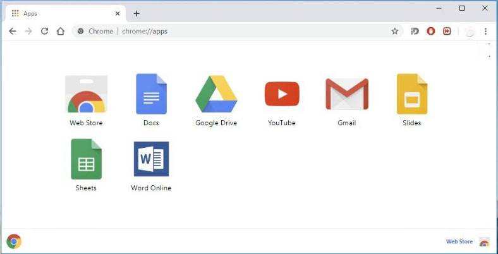Launch Word Online app
The width and height of the screenshot is (498, 254).
click(x=151, y=159)
